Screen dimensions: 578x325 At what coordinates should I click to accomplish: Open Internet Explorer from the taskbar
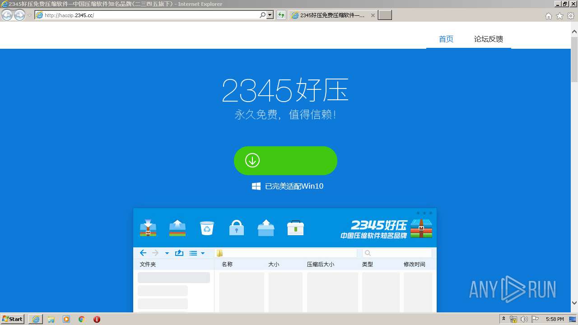(36, 319)
